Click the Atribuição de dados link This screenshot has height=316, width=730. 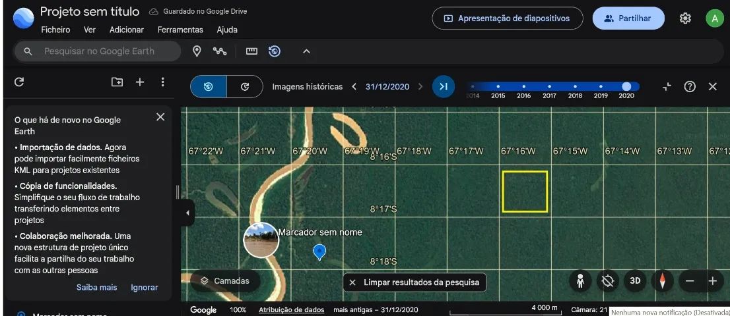(292, 309)
